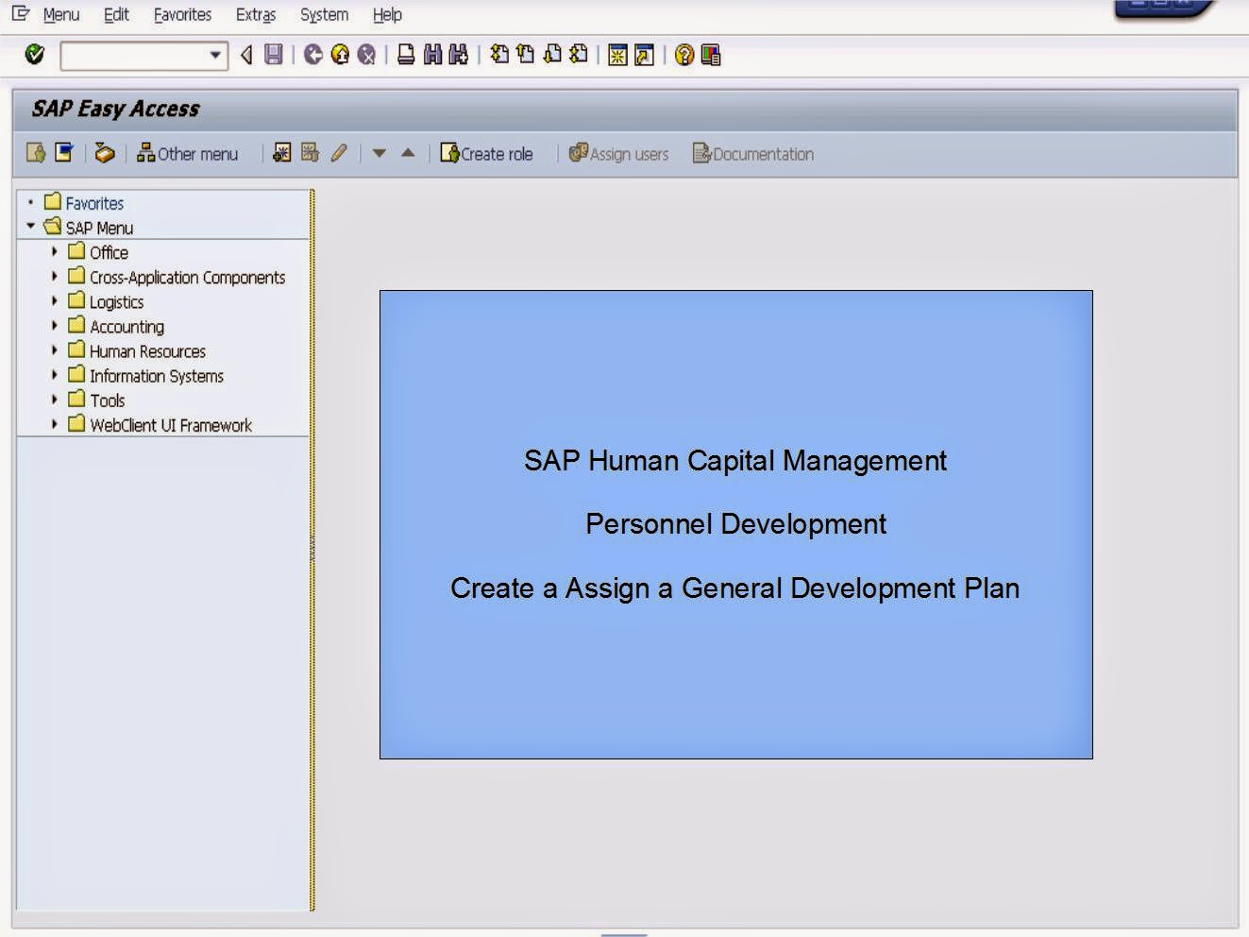Image resolution: width=1249 pixels, height=937 pixels.
Task: Select the Accounting folder in SAP Menu
Action: click(x=127, y=326)
